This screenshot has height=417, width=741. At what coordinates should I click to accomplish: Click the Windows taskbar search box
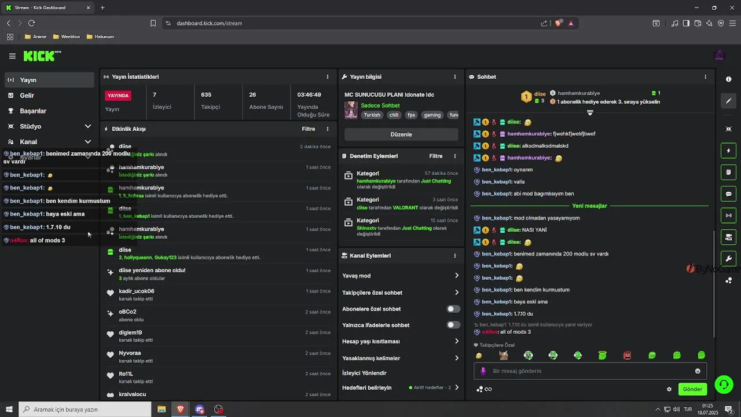85,409
